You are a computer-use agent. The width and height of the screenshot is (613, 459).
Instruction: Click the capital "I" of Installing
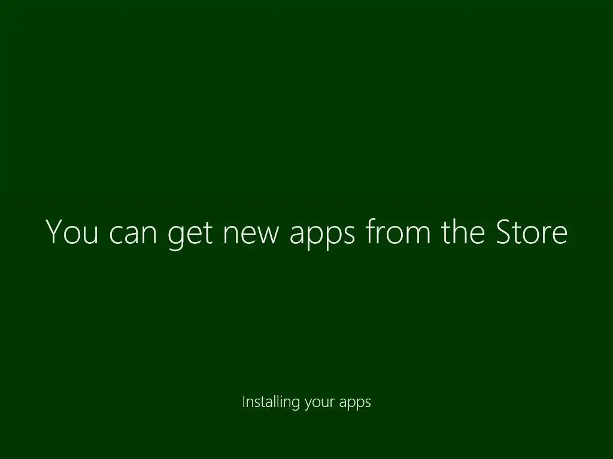pyautogui.click(x=244, y=401)
